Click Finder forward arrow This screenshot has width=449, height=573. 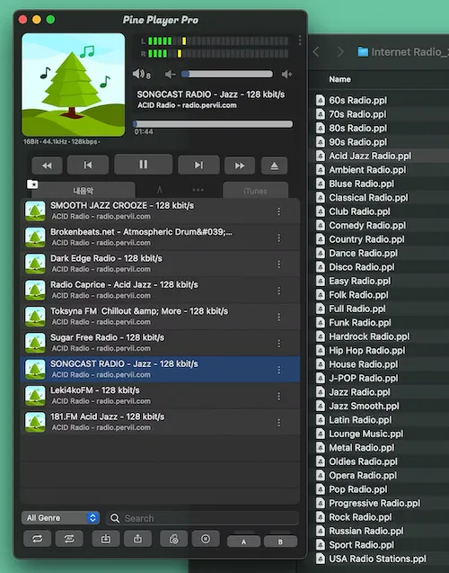tap(340, 52)
